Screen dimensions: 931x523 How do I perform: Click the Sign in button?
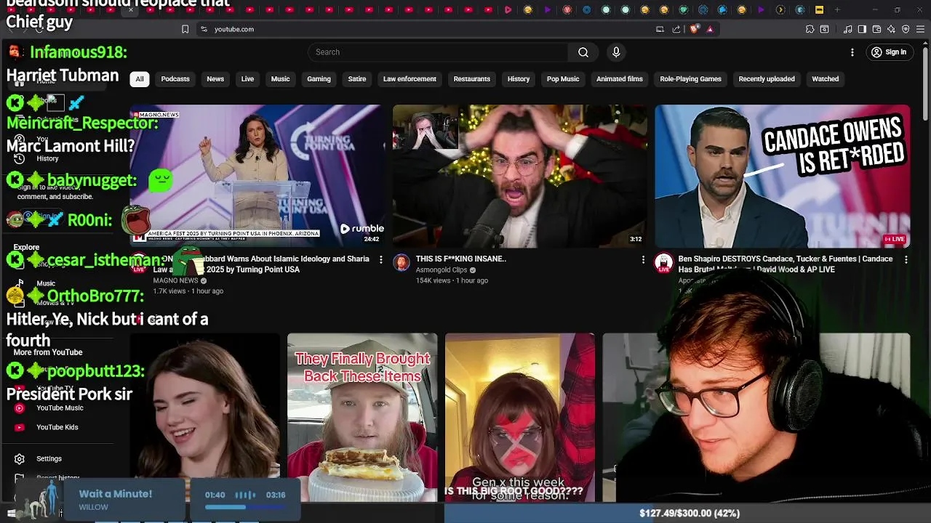[889, 52]
